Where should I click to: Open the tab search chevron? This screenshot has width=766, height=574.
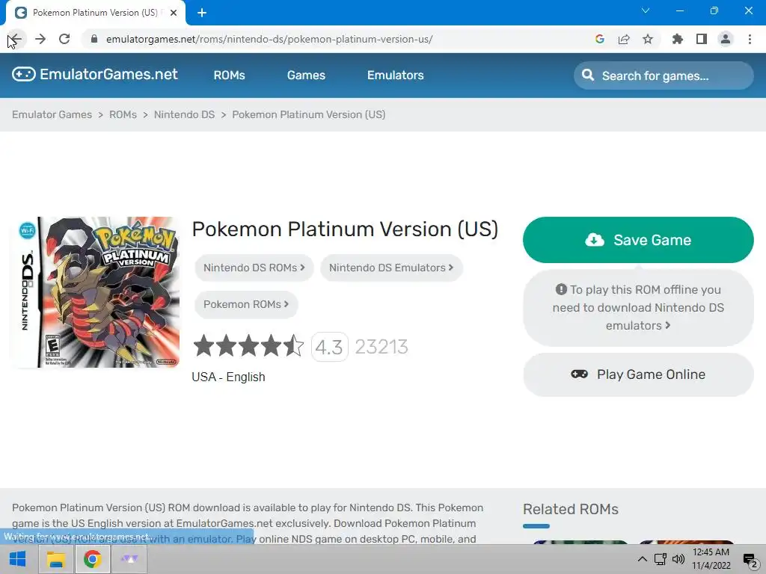[646, 10]
